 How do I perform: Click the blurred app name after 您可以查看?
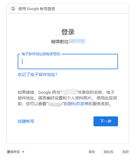click(55, 104)
